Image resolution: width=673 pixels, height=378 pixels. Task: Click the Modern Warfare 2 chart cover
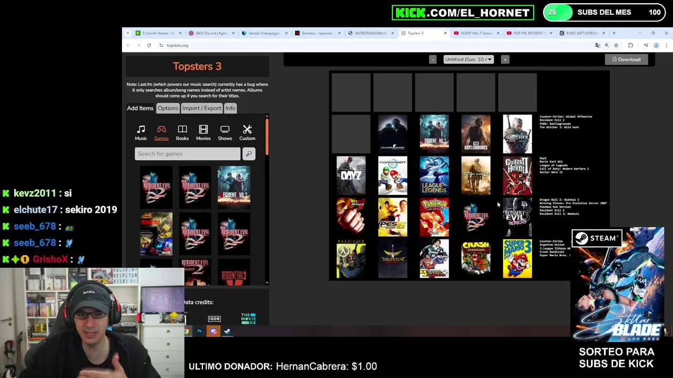click(x=476, y=175)
